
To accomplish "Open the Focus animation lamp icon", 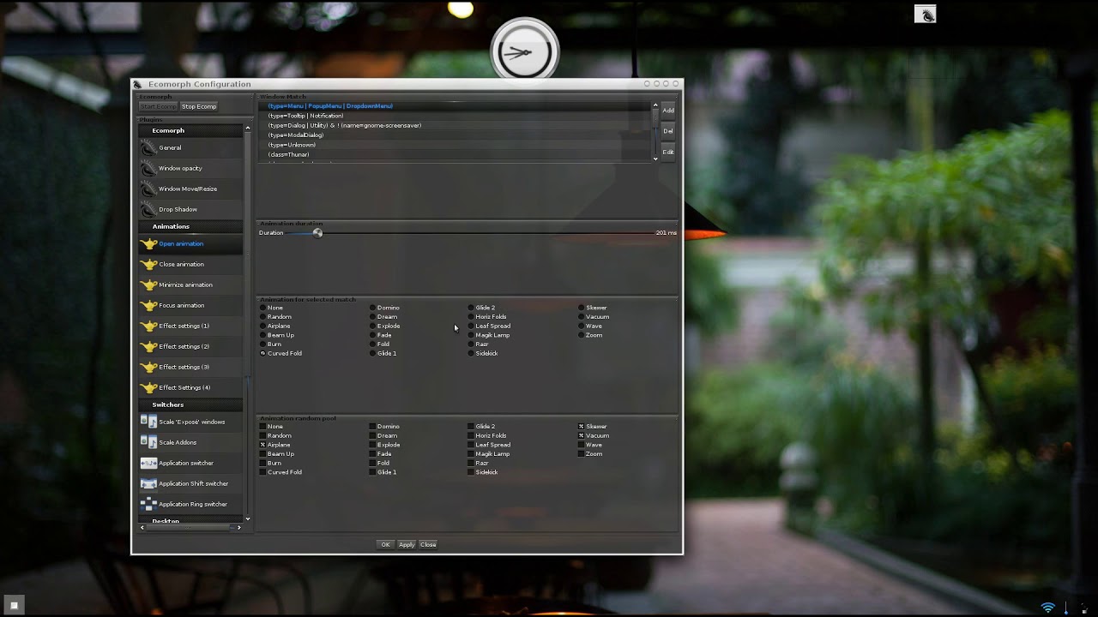I will tap(148, 306).
